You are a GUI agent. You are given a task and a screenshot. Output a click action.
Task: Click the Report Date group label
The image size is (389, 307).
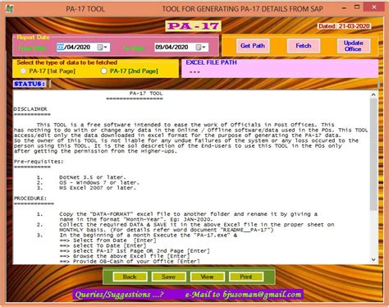click(x=33, y=37)
